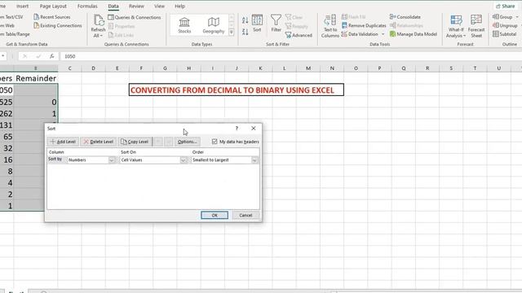522x293 pixels.
Task: Click the Share button
Action: 505,6
